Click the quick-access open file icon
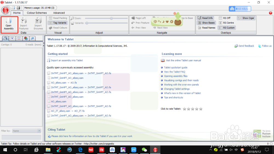 point(13,8)
